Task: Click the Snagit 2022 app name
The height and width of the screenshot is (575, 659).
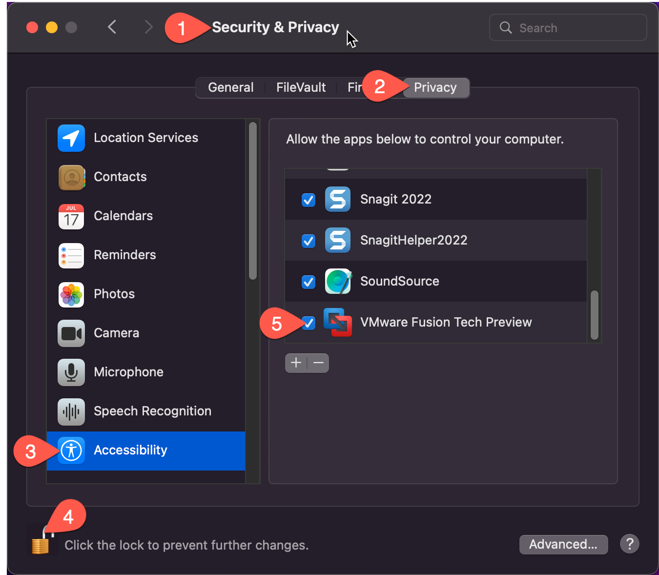Action: click(396, 199)
